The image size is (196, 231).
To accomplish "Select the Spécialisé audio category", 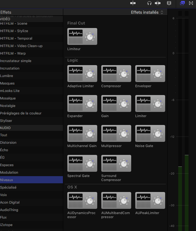I will (x=31, y=187).
